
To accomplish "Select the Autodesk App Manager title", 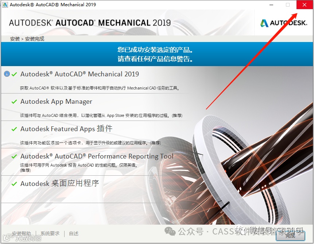I will [56, 102].
